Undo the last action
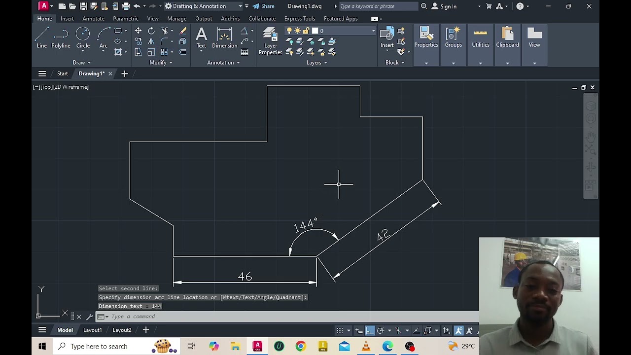 (x=137, y=6)
